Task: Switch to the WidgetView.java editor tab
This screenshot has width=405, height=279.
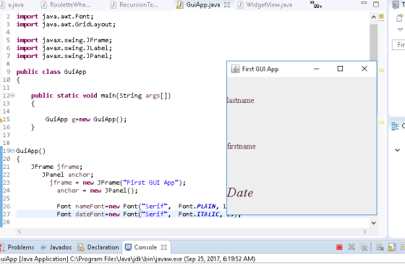Action: pos(265,4)
